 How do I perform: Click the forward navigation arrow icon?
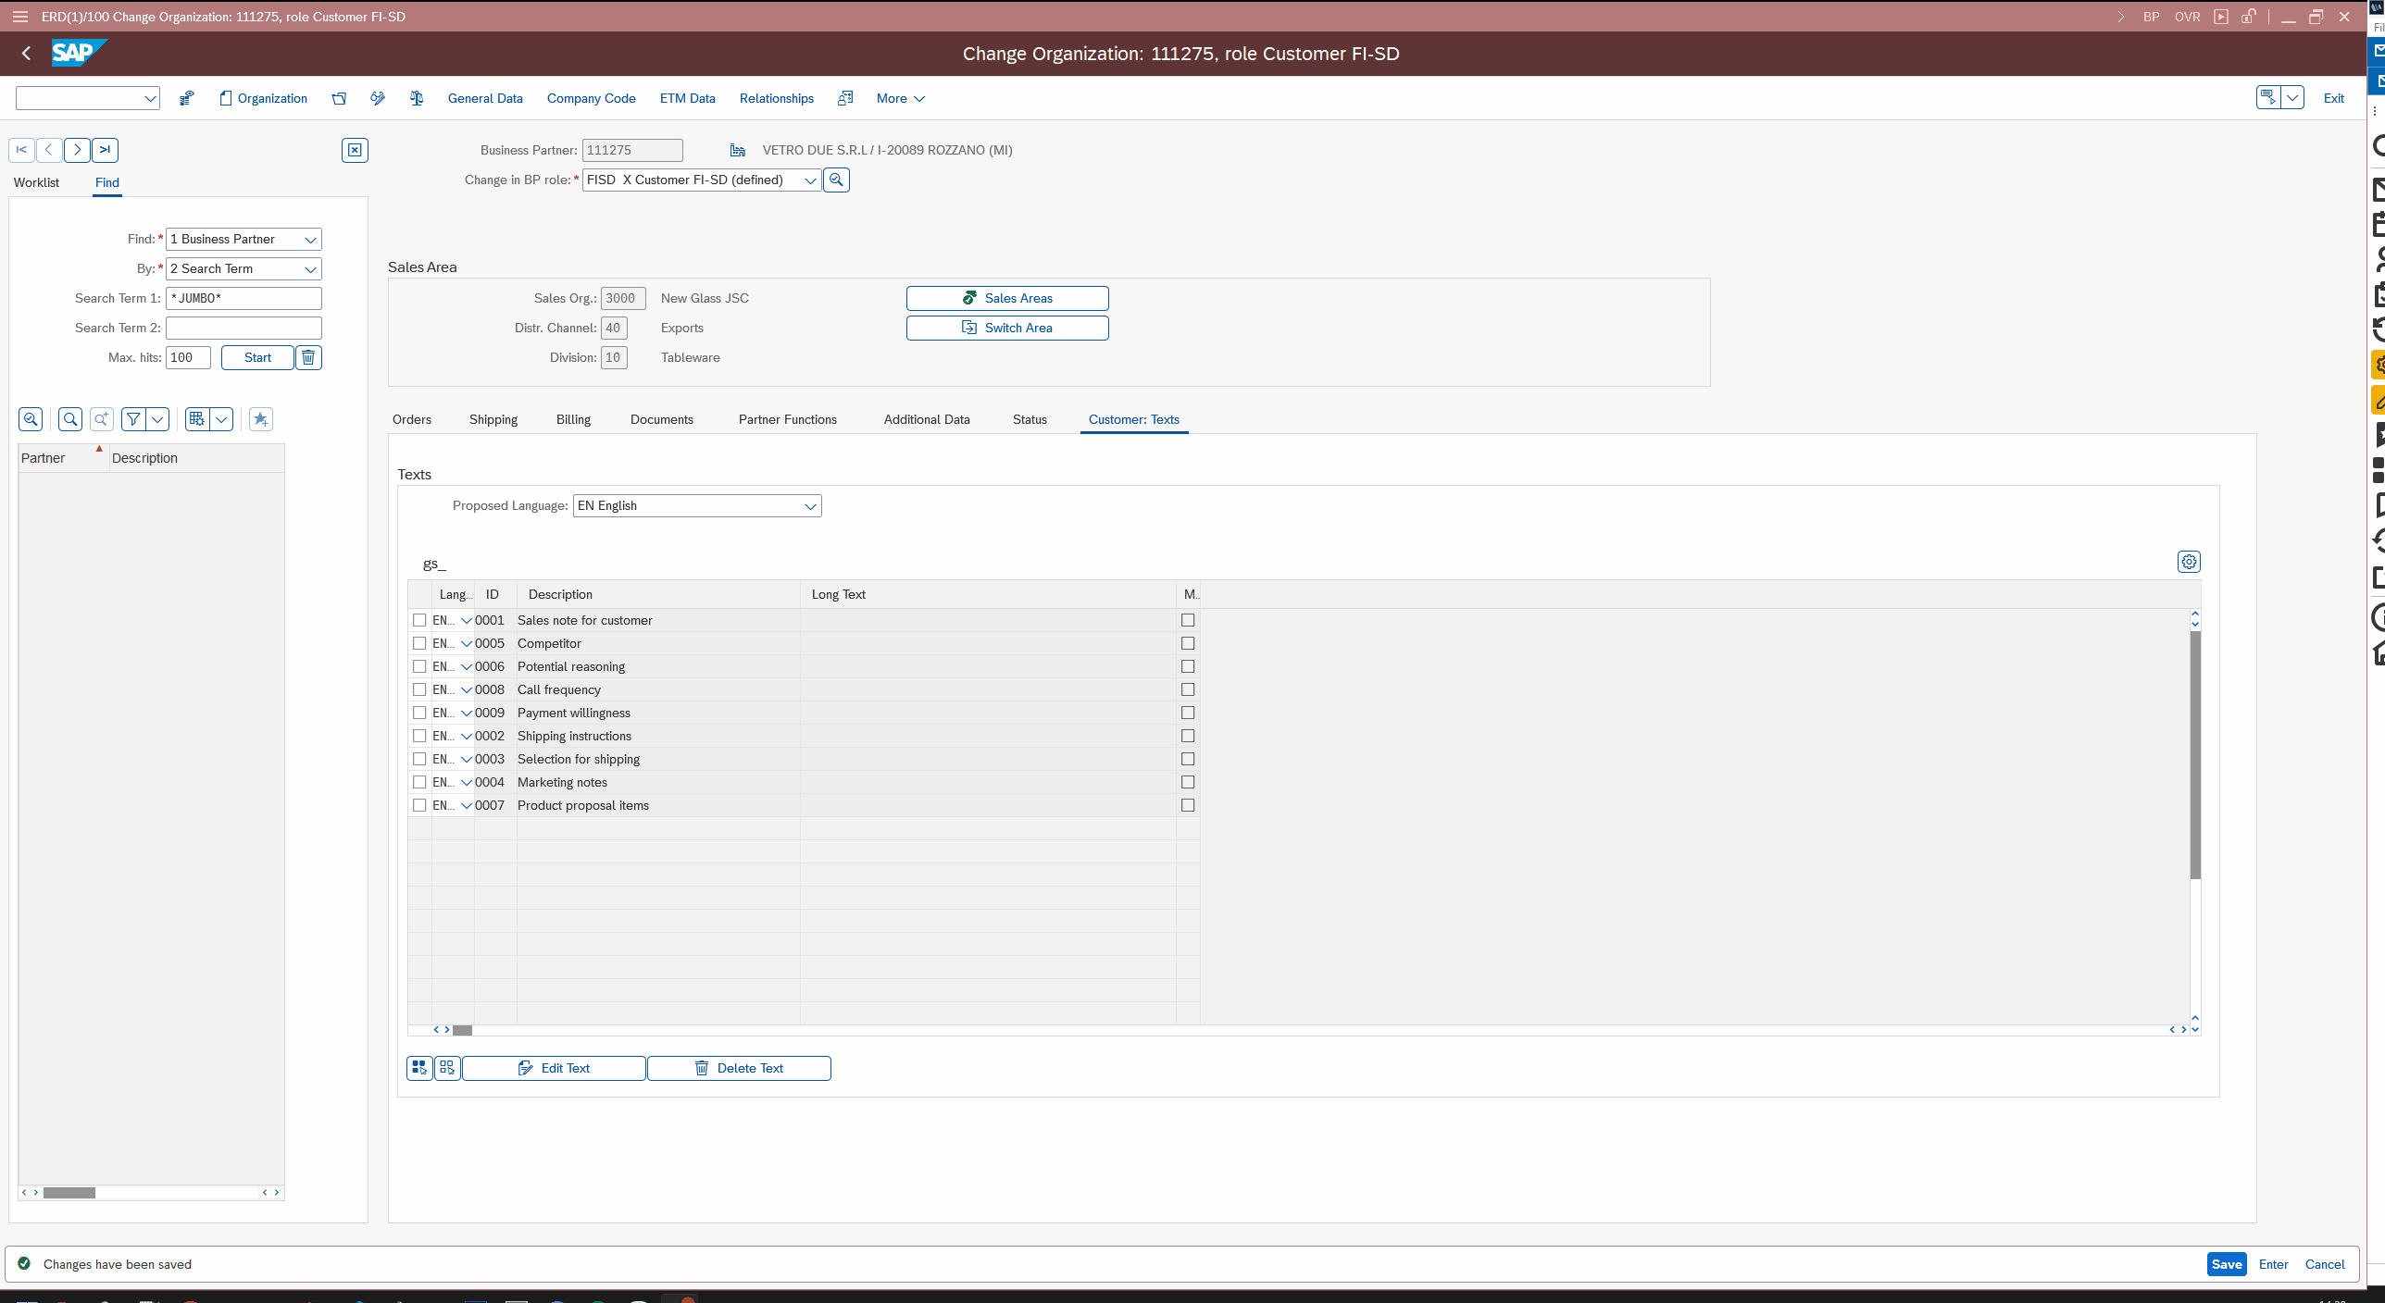pos(77,148)
